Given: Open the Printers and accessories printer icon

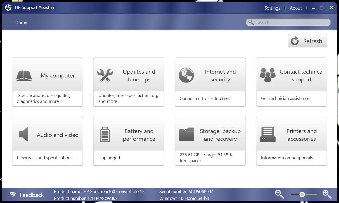Looking at the screenshot, I should pos(267,134).
